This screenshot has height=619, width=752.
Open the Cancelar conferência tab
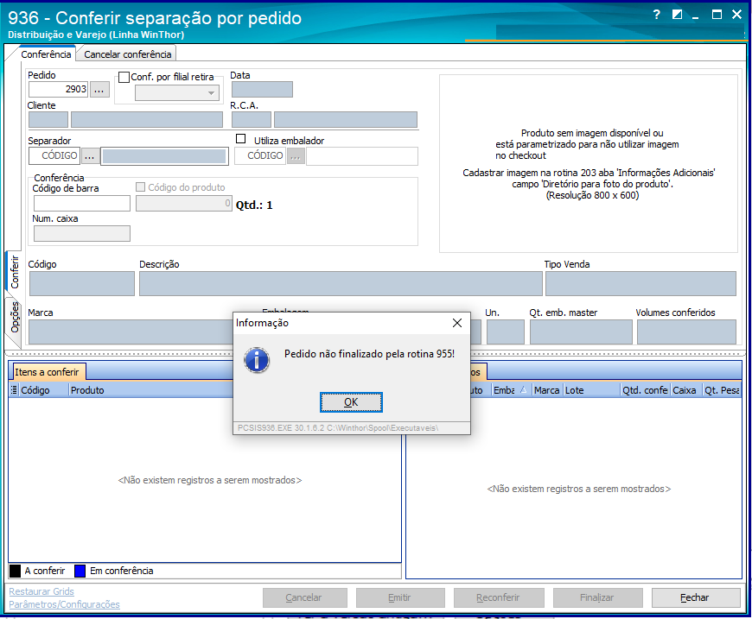click(128, 54)
